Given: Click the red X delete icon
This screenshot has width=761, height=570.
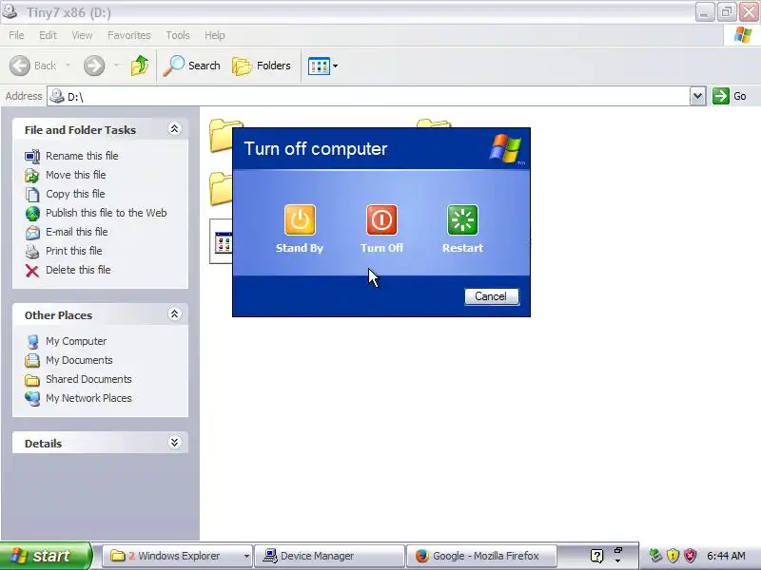Looking at the screenshot, I should tap(32, 271).
